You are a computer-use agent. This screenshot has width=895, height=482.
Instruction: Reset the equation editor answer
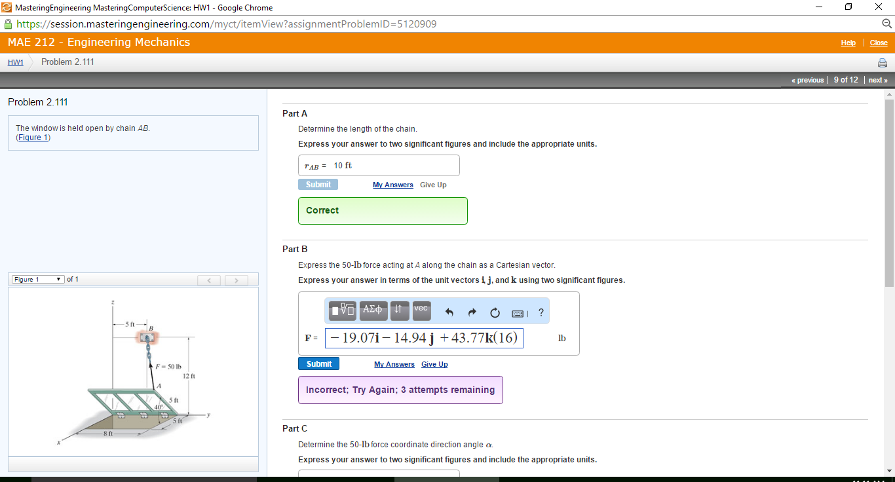495,312
